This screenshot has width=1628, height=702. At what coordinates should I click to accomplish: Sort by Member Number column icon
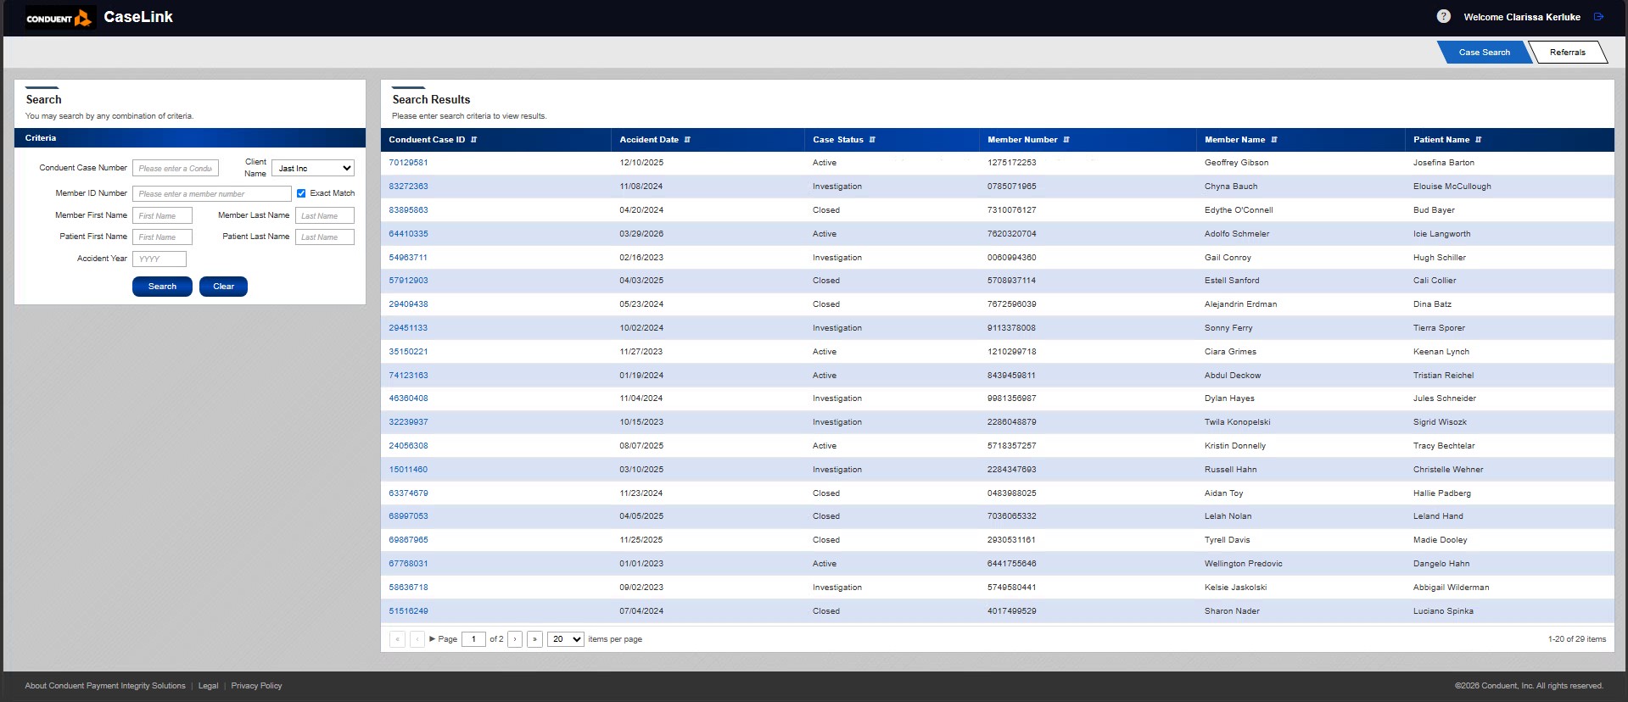pos(1066,140)
